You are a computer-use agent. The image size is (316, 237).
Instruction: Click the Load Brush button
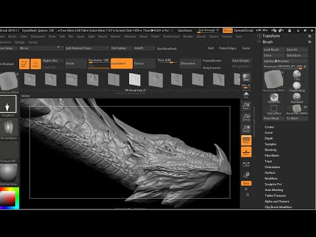pos(274,49)
